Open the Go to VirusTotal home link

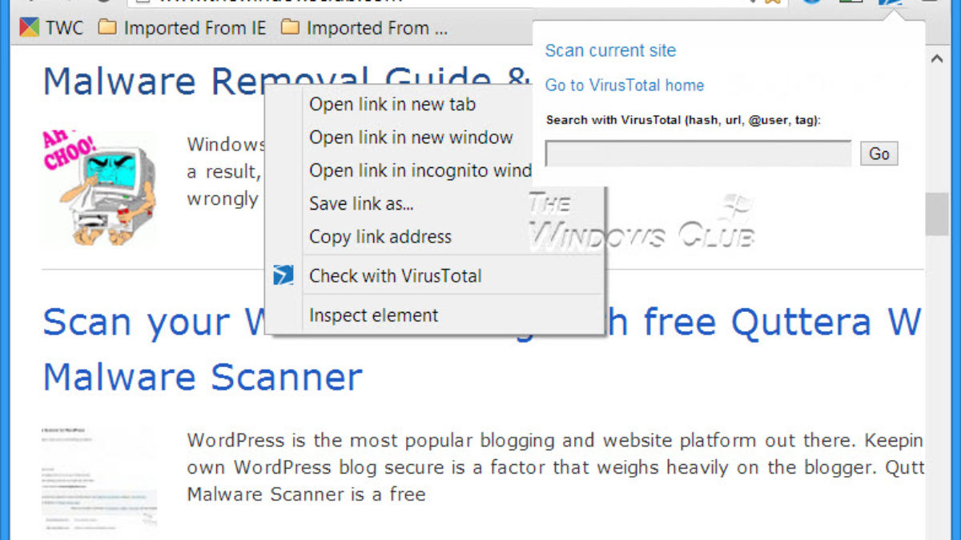tap(625, 85)
